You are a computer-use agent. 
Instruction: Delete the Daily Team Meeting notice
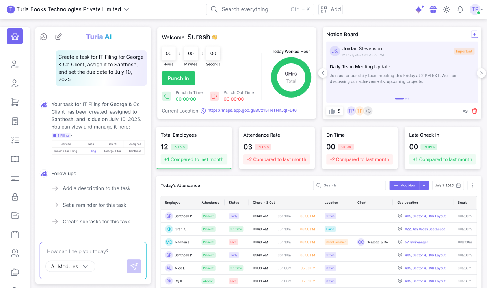(474, 111)
